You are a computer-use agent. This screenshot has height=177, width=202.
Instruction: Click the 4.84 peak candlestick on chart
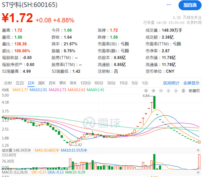(154, 102)
